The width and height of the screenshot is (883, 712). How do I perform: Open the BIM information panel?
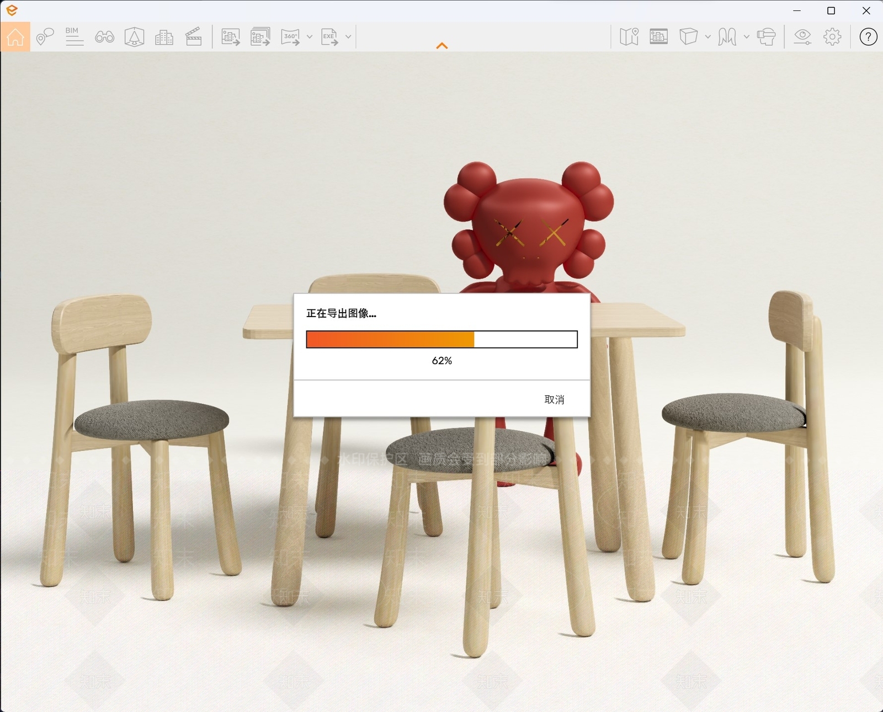click(75, 37)
